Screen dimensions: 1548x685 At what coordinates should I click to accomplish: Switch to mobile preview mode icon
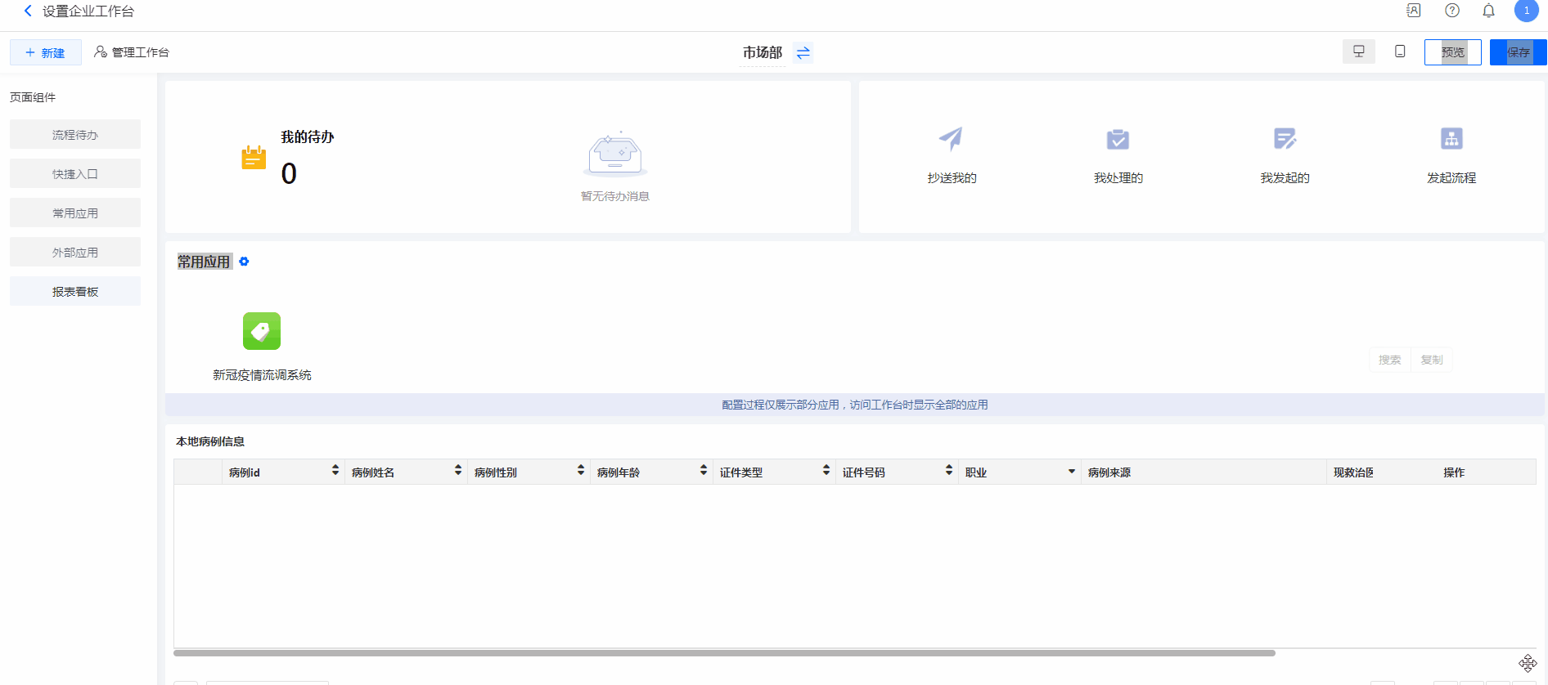point(1400,51)
